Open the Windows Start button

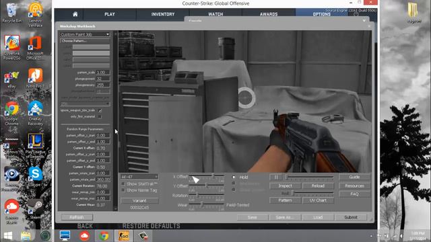(7, 236)
